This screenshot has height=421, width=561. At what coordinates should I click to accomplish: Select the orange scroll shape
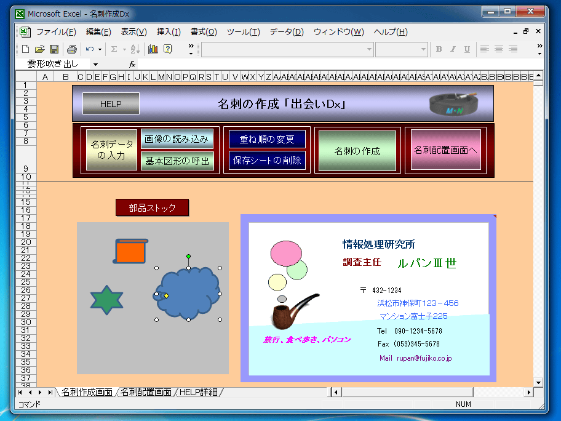click(x=130, y=251)
